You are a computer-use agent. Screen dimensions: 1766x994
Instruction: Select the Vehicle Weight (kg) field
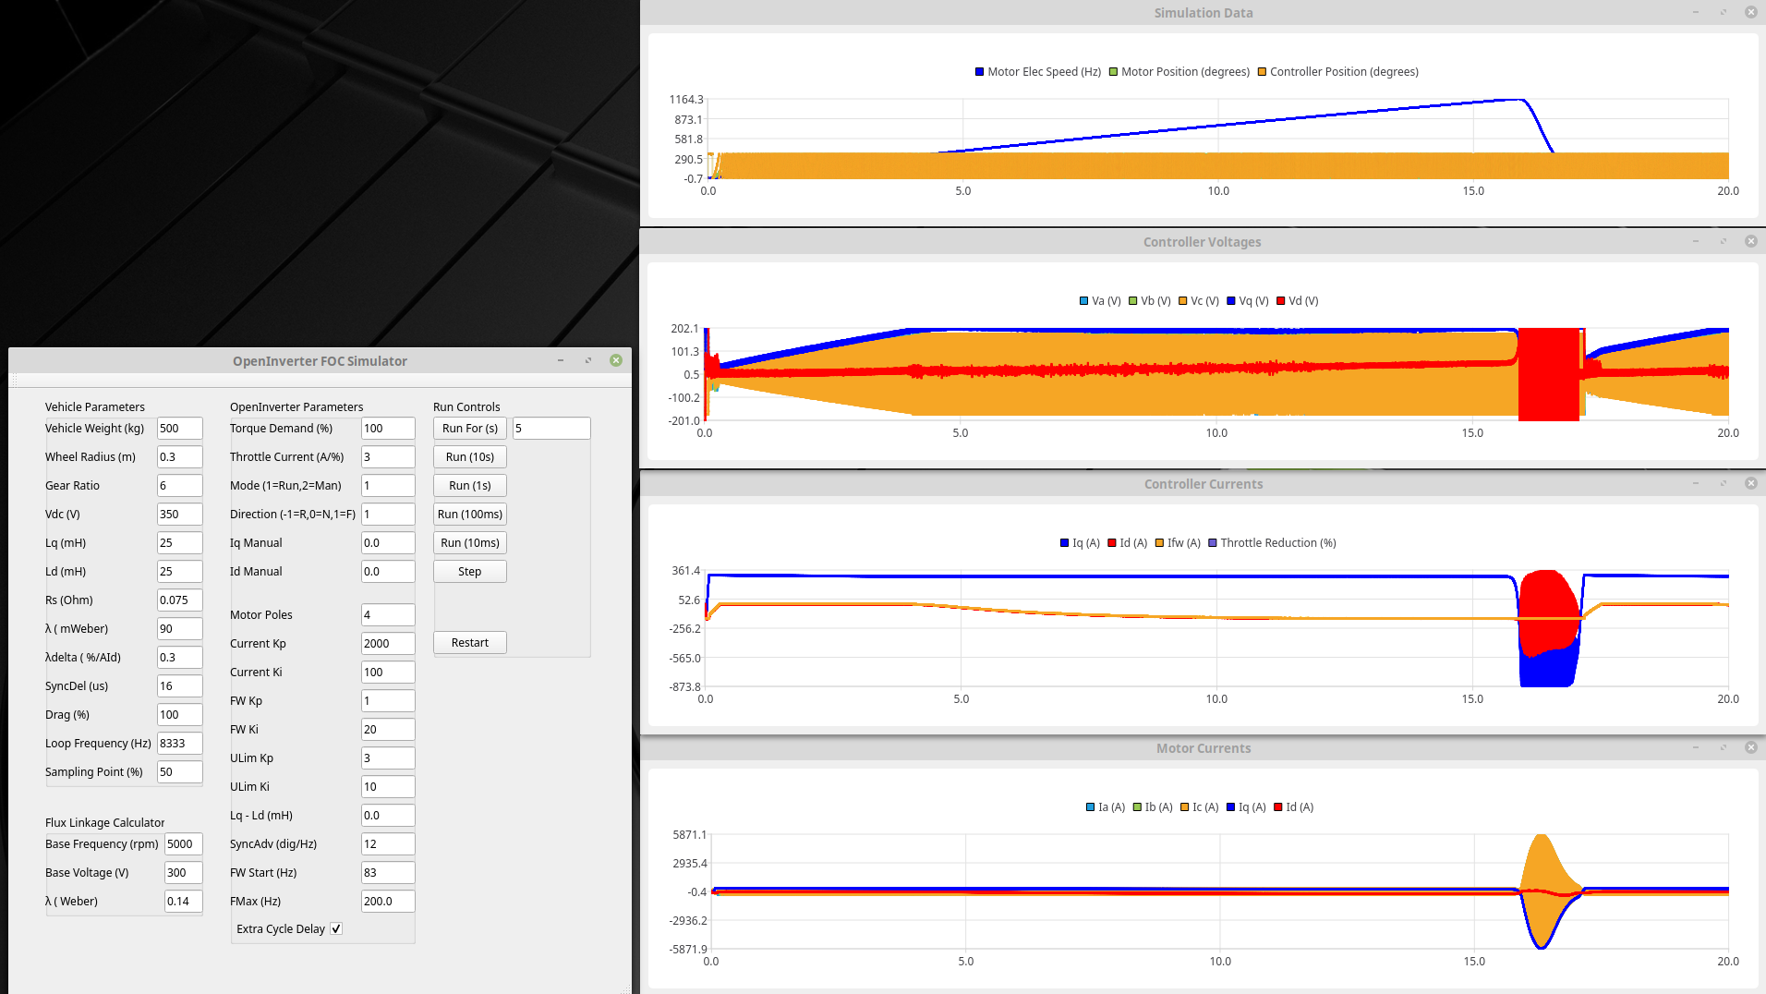coord(179,429)
